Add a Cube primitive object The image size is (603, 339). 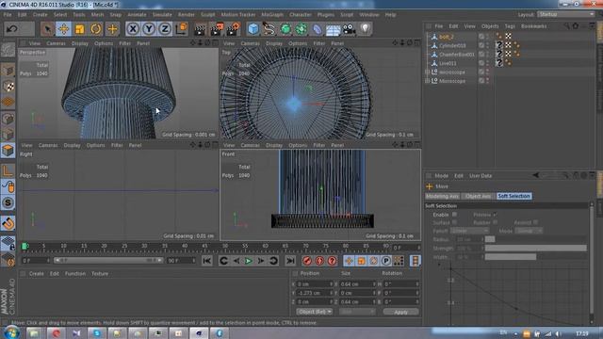click(x=253, y=29)
